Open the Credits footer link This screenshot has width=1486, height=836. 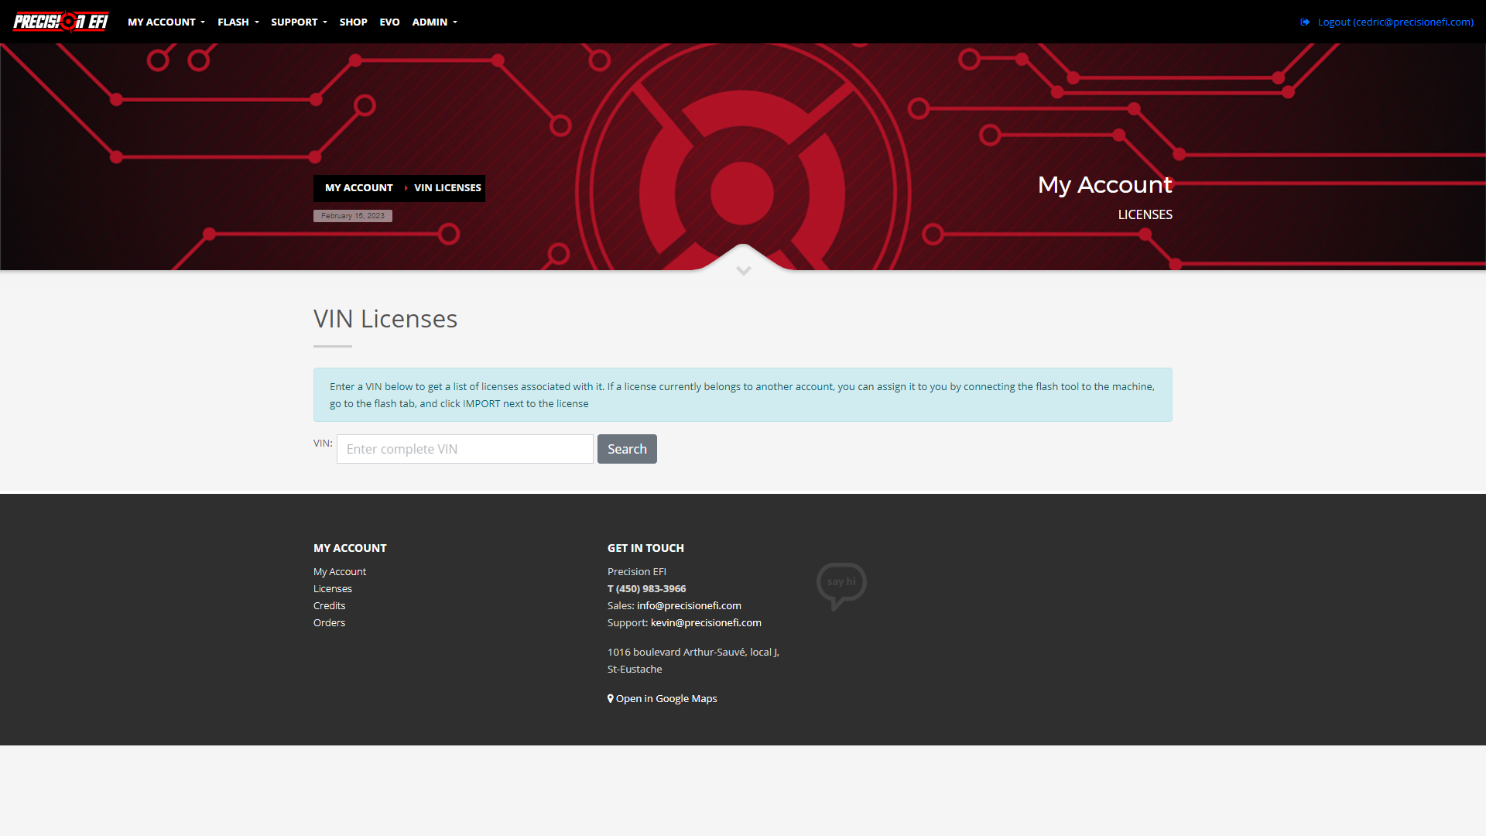click(329, 606)
